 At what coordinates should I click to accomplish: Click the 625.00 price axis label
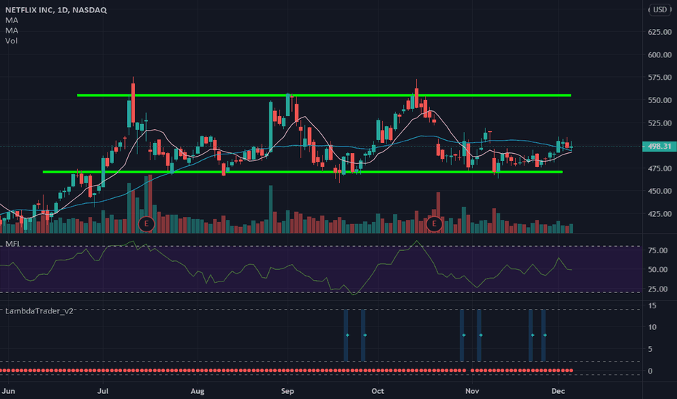click(660, 32)
